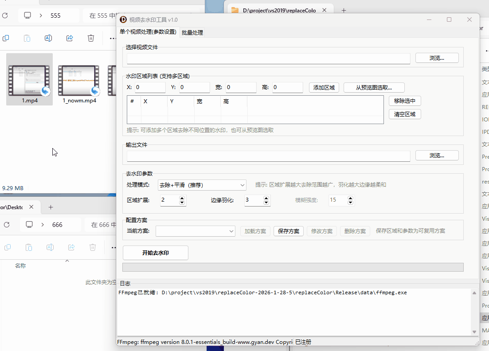The height and width of the screenshot is (351, 489).
Task: Select the Rename icon in the explorer toolbar
Action: click(x=48, y=38)
